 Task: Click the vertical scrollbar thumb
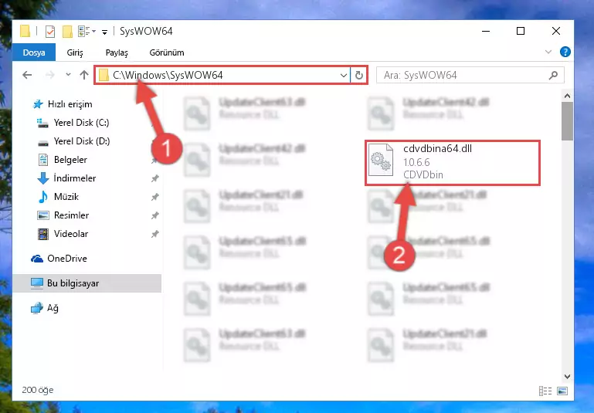(567, 121)
